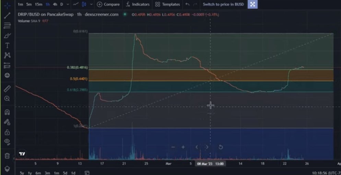Reset the chart view
Viewport: 341px width, 175px height.
(x=221, y=147)
